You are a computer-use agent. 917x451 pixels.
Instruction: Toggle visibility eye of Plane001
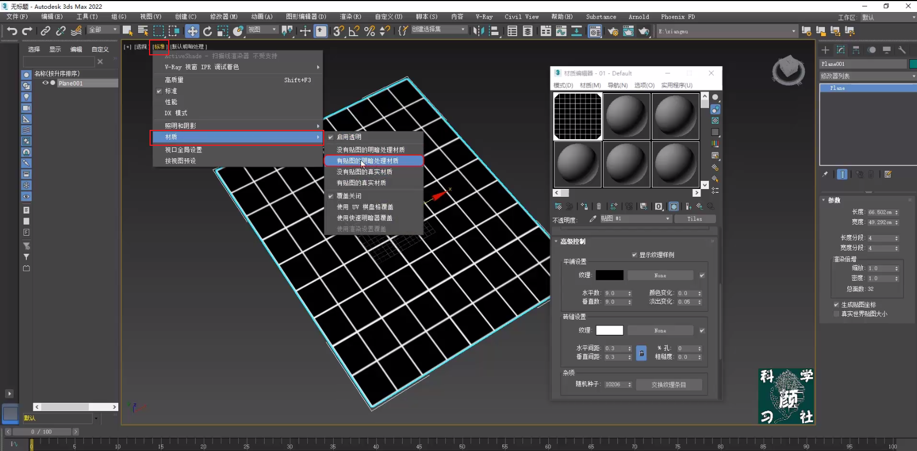click(45, 83)
